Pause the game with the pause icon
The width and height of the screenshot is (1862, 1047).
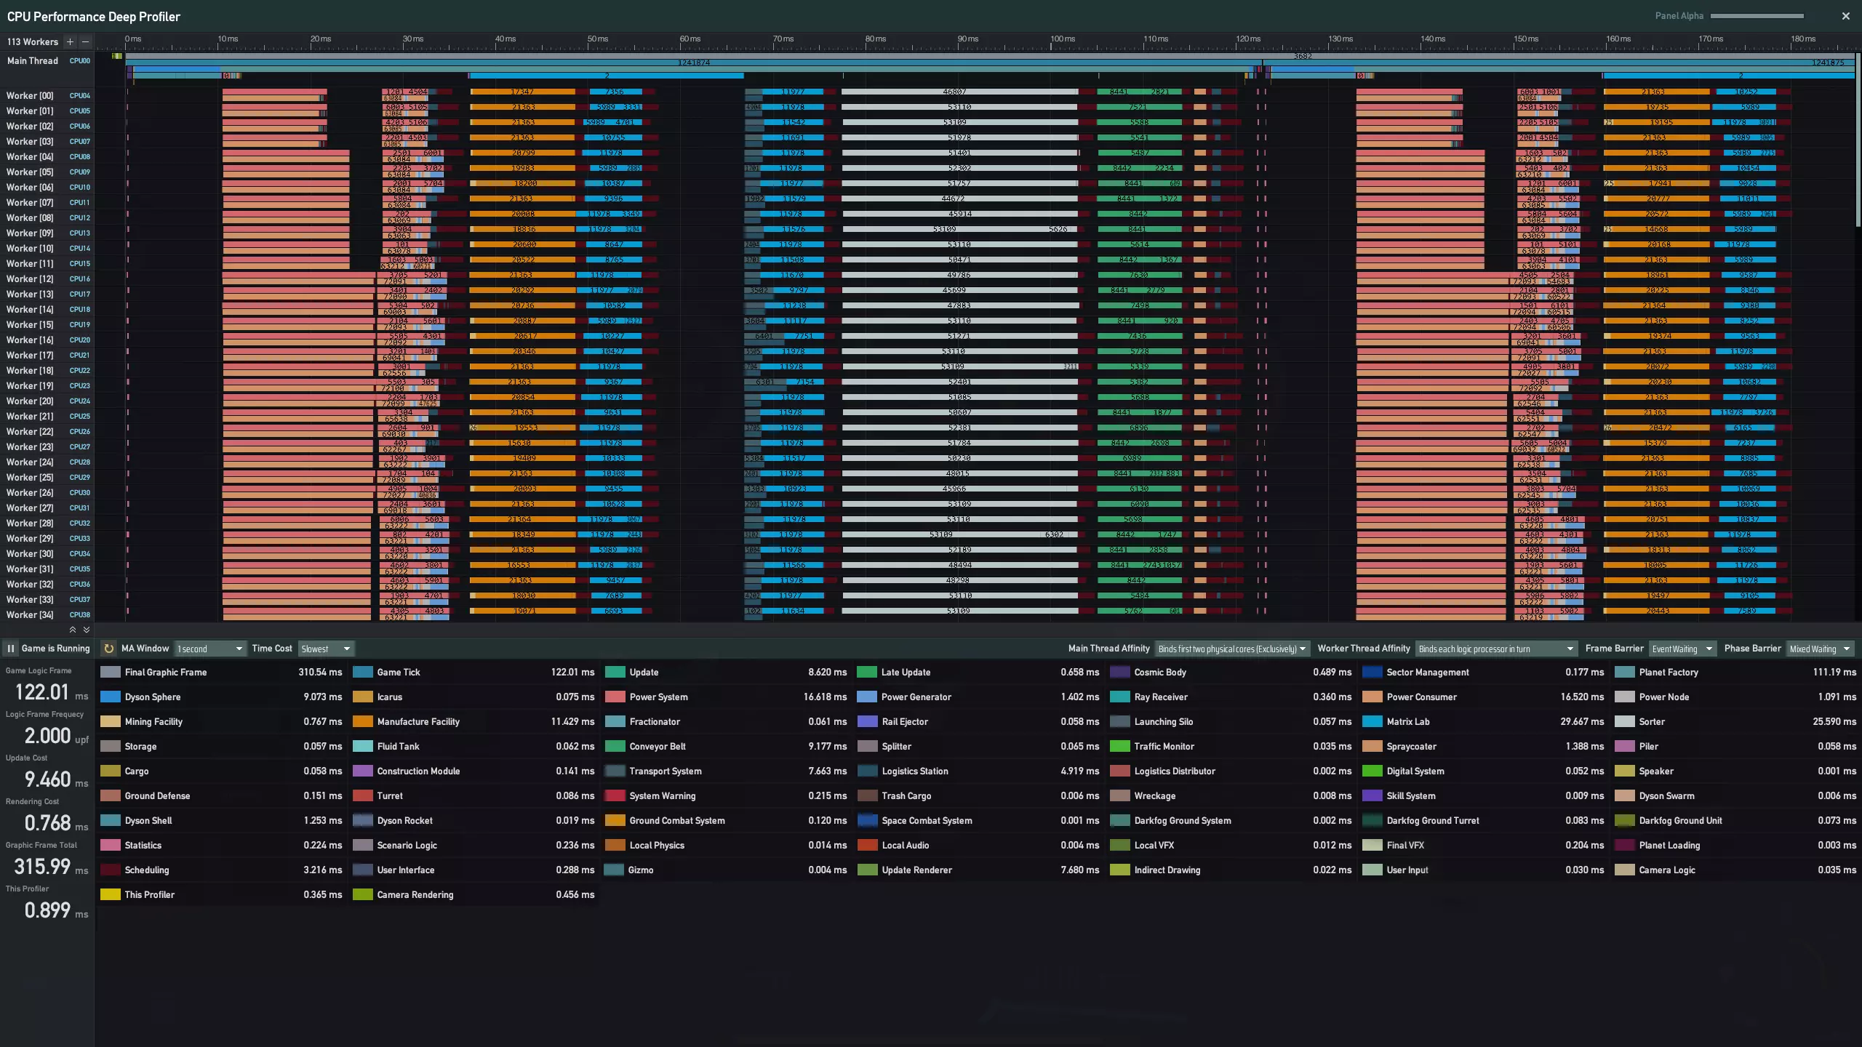pyautogui.click(x=11, y=649)
